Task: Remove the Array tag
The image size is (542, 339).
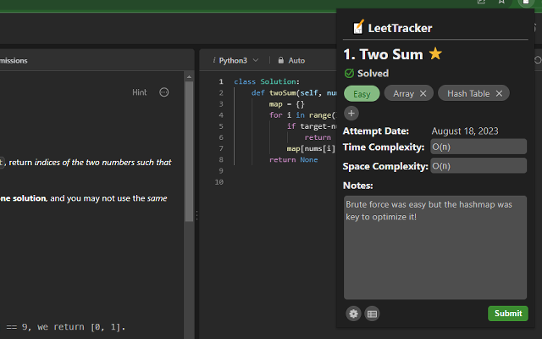Action: click(423, 93)
